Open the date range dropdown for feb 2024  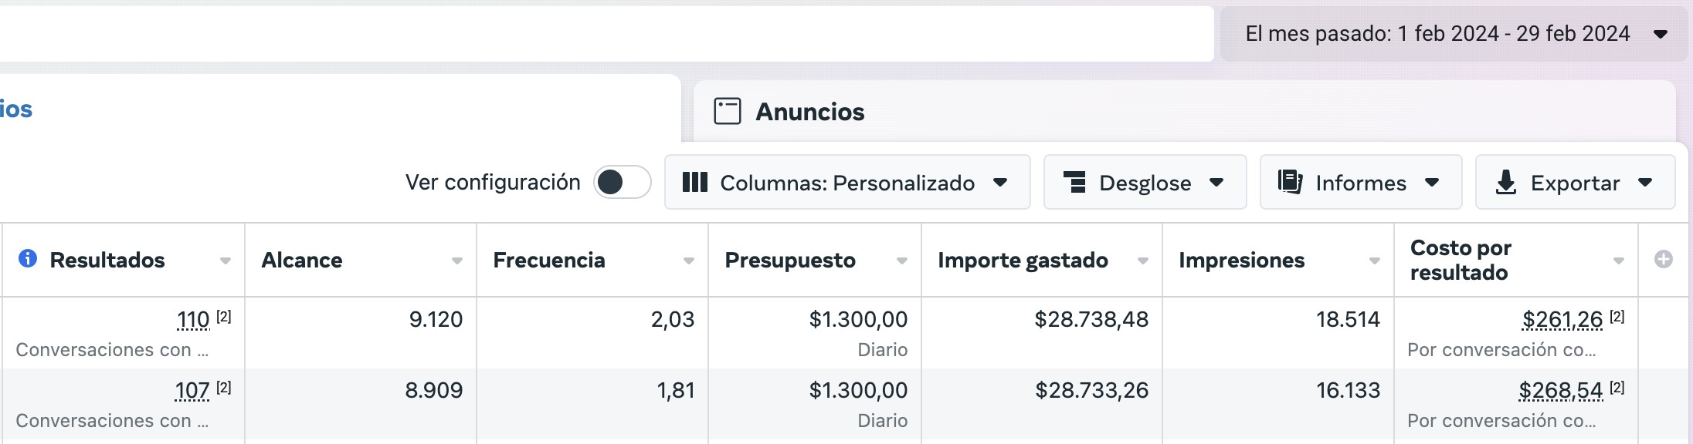point(1454,34)
